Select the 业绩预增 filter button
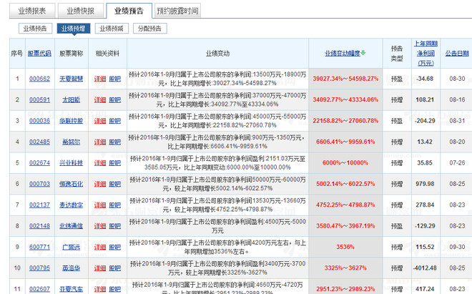Image resolution: width=472 pixels, height=294 pixels. (74, 29)
